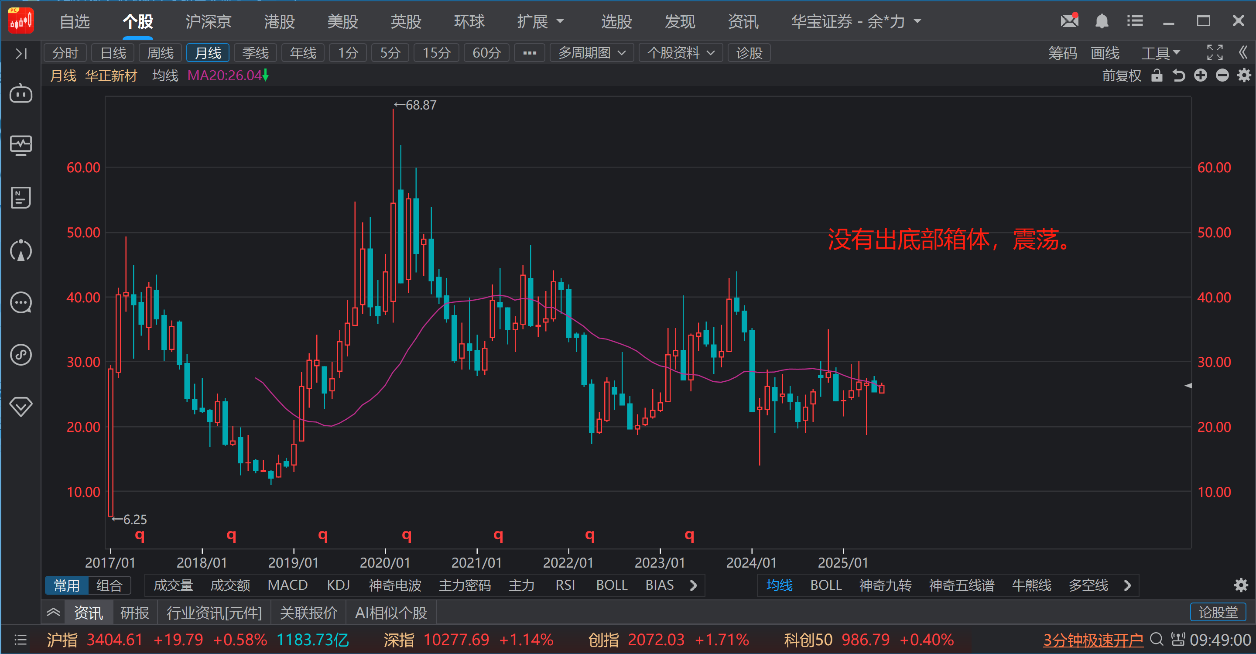Viewport: 1256px width, 654px height.
Task: Open the 个股资料 dropdown
Action: [x=681, y=53]
